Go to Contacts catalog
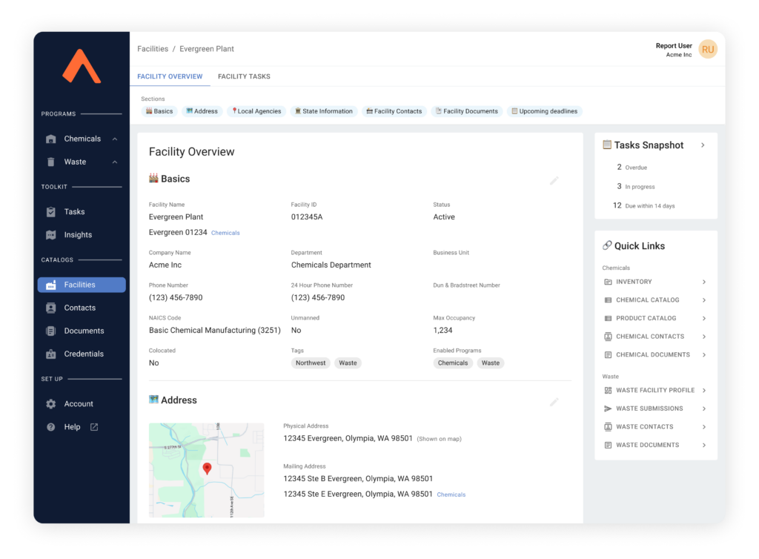The width and height of the screenshot is (759, 559). point(82,308)
